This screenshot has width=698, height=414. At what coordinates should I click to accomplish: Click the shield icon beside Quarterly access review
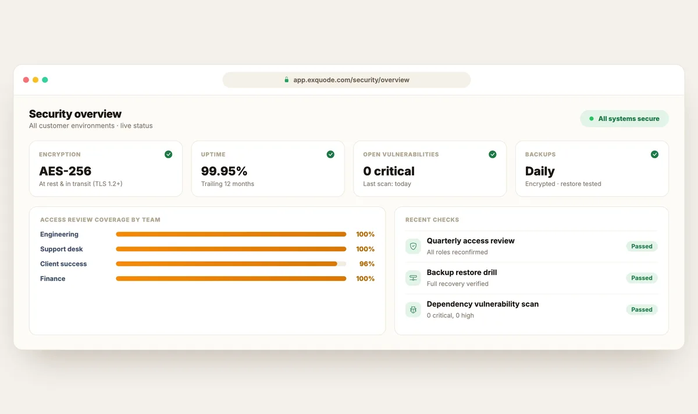click(x=413, y=247)
